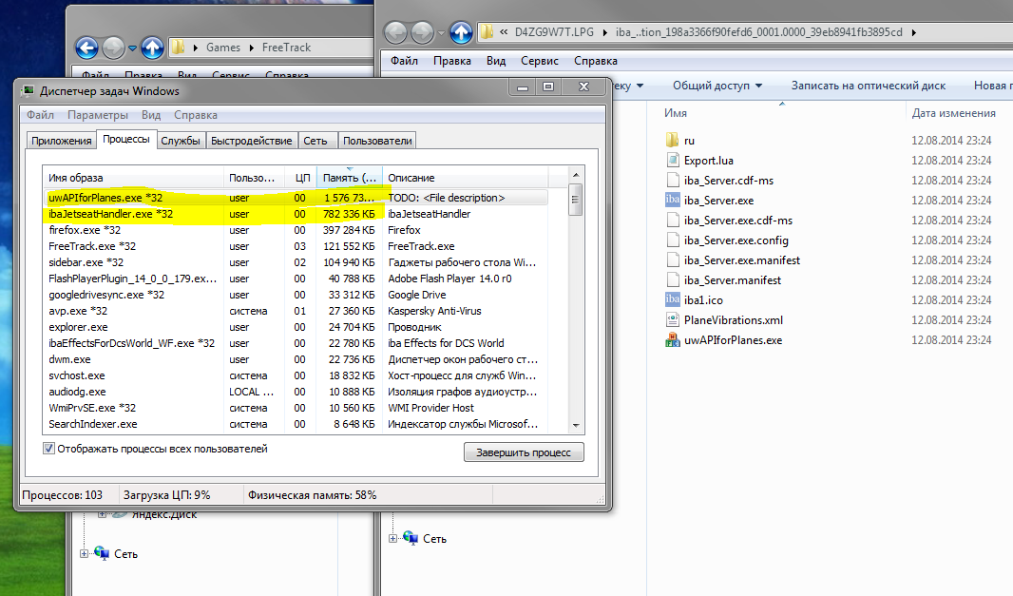Select the iba_Server.exe.cdf-ms file icon
This screenshot has height=596, width=1013.
(x=672, y=221)
